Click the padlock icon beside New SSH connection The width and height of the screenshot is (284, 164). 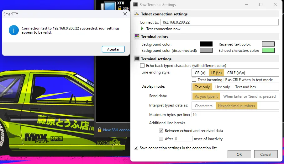pos(99,130)
